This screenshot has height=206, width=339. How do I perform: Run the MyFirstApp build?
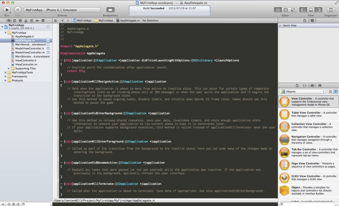(x=7, y=10)
